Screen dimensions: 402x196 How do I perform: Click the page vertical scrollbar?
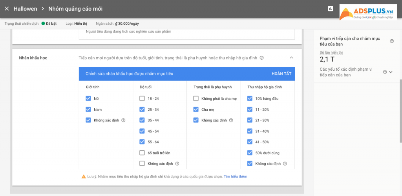400,111
